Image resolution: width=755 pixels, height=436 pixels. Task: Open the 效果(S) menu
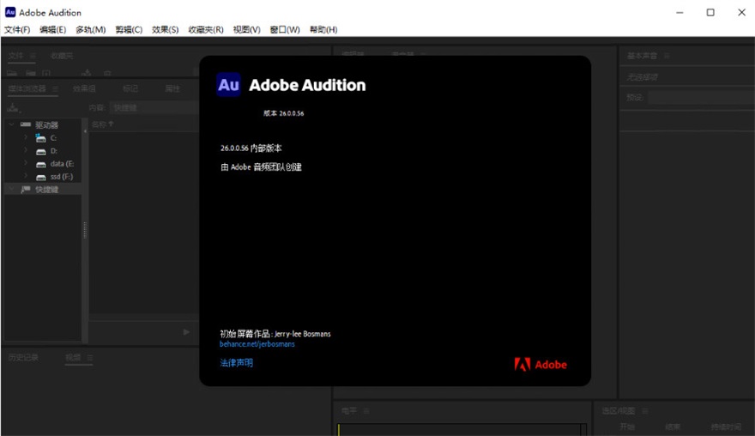tap(165, 30)
